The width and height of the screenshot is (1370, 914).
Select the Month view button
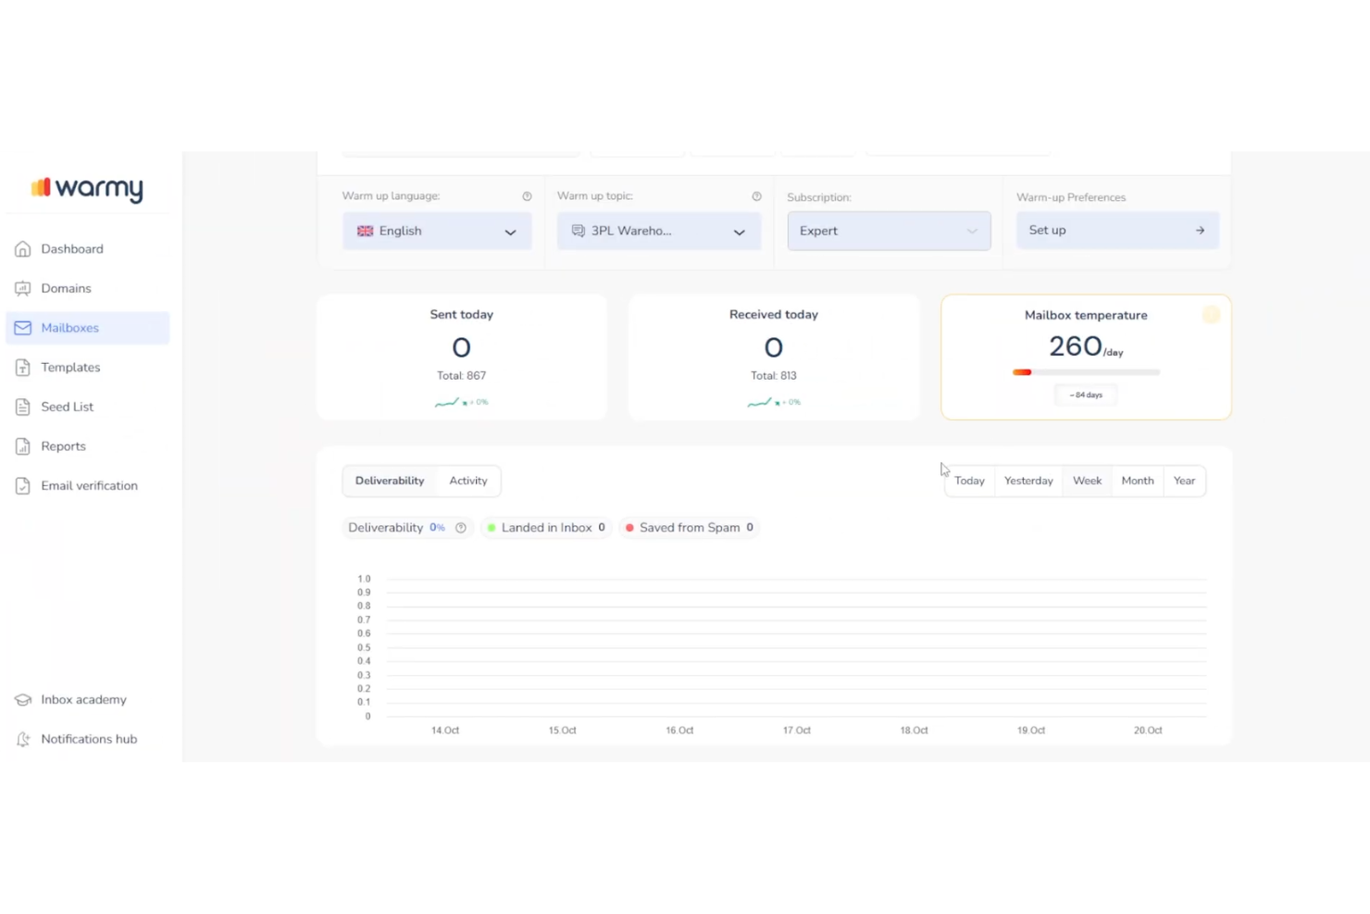[x=1137, y=480]
